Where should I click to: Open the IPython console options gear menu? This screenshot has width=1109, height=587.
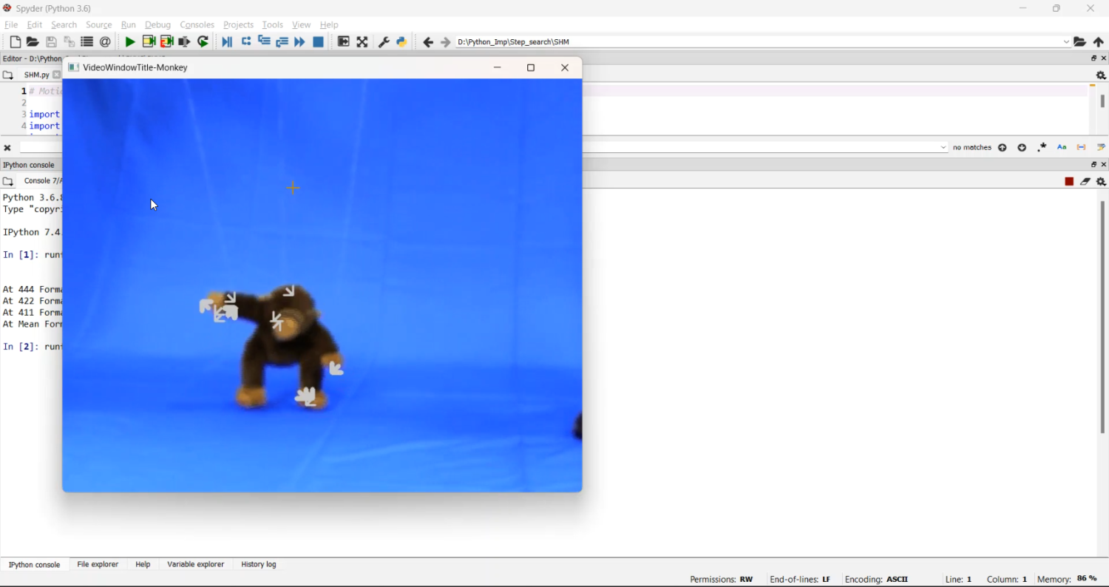[x=1101, y=182]
